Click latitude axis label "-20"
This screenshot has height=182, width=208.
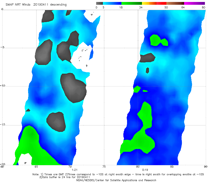click(x=3, y=164)
